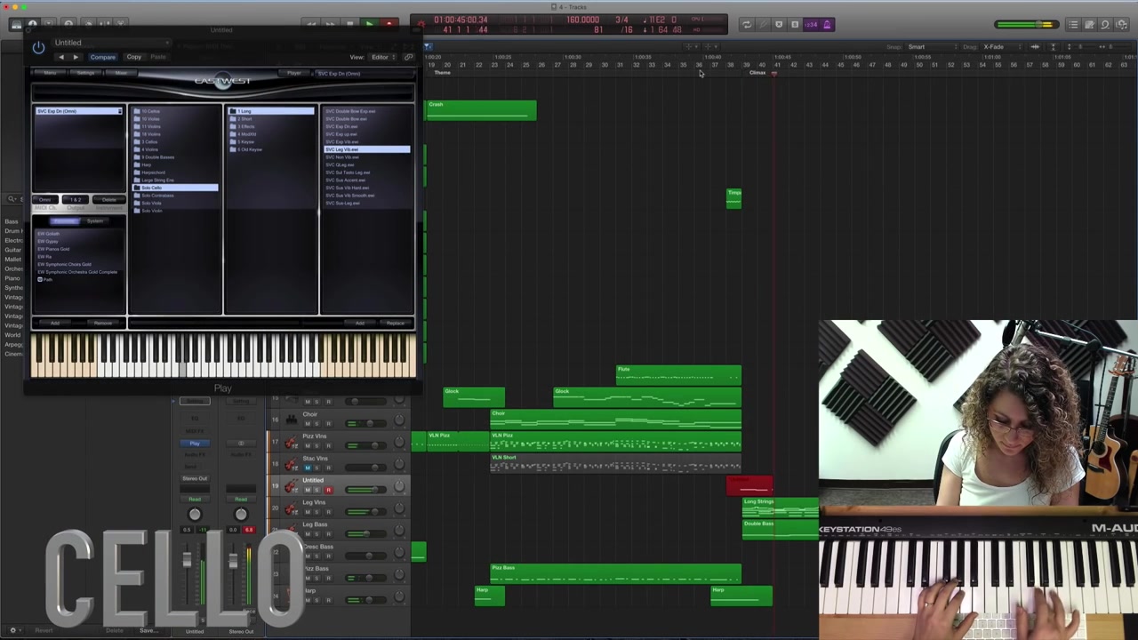The width and height of the screenshot is (1138, 640).
Task: Solo the Leg Vlns track
Action: coord(317,511)
